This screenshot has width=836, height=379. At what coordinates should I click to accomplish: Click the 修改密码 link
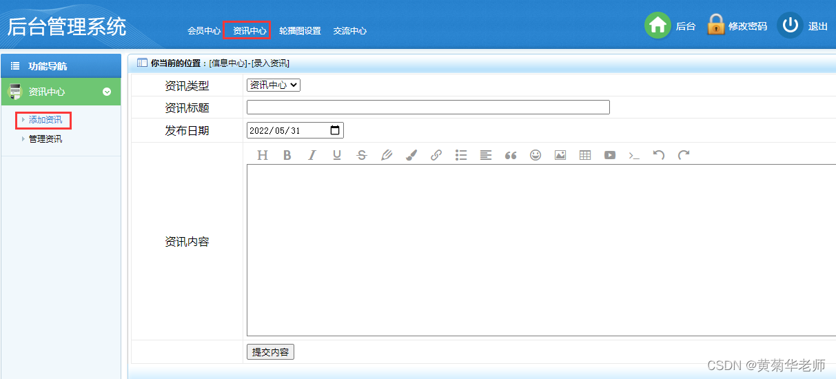(x=748, y=26)
